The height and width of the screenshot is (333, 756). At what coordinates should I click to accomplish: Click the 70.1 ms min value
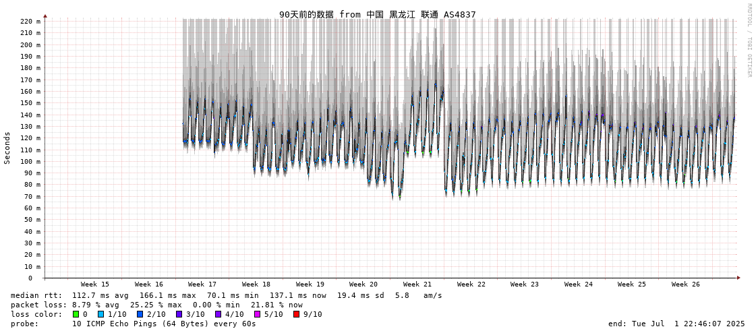pos(233,295)
